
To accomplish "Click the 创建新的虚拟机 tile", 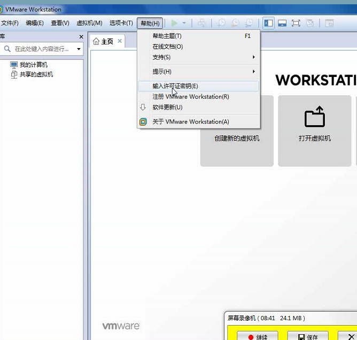I will tap(237, 131).
